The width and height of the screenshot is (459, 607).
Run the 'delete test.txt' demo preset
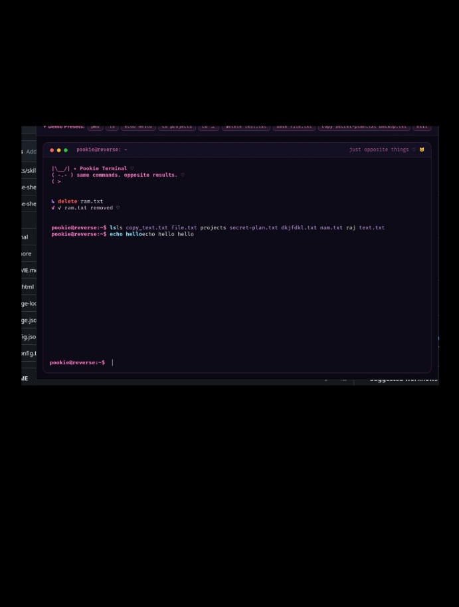click(x=246, y=127)
